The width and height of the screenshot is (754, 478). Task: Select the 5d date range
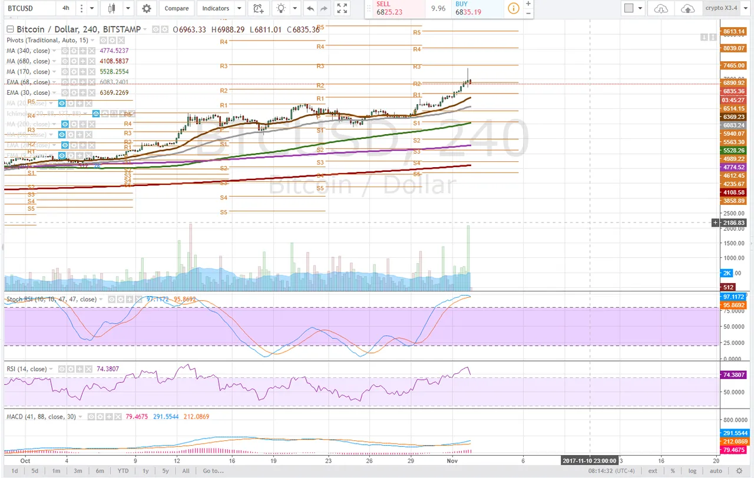coord(35,471)
